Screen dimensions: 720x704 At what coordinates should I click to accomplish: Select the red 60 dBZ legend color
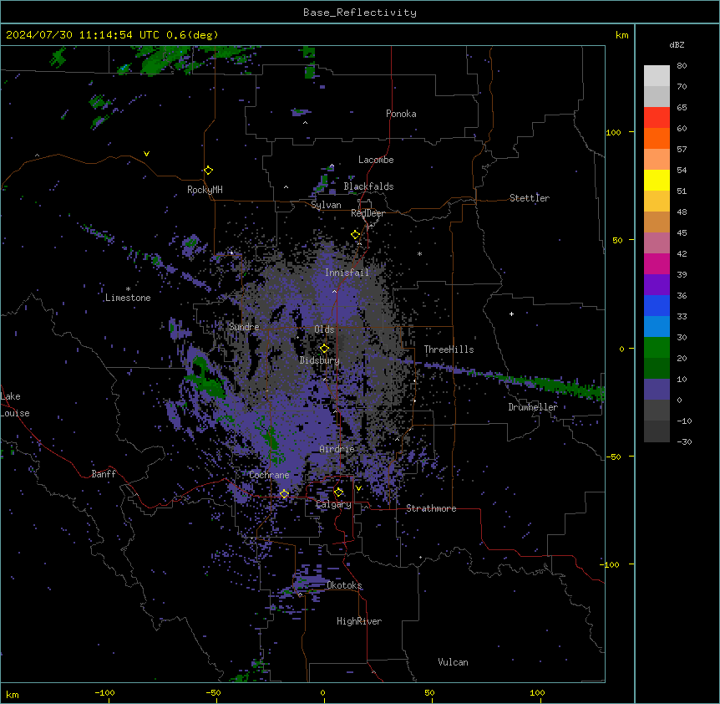[x=657, y=118]
